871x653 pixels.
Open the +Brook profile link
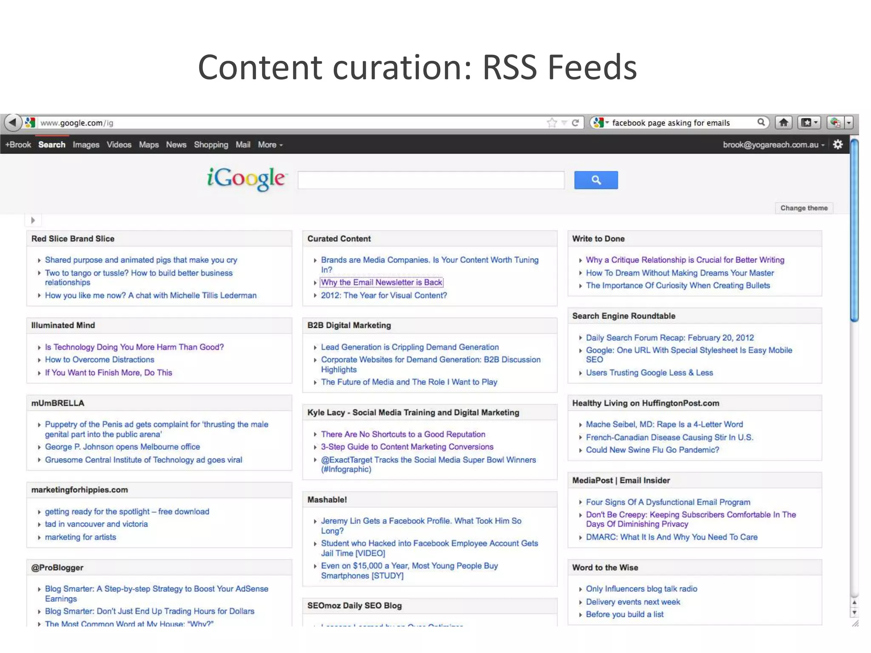(18, 145)
